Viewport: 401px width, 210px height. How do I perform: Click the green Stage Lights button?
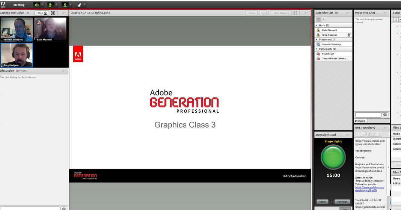(333, 157)
